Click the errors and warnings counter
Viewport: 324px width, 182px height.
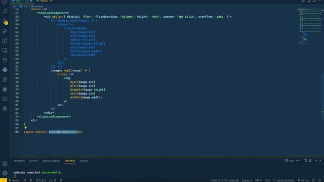(x=41, y=180)
